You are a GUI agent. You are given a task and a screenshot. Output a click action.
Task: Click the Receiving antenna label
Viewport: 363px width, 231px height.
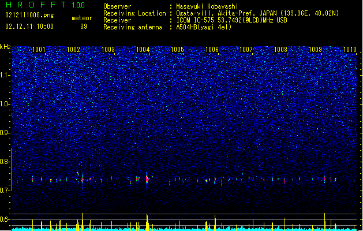coord(133,27)
